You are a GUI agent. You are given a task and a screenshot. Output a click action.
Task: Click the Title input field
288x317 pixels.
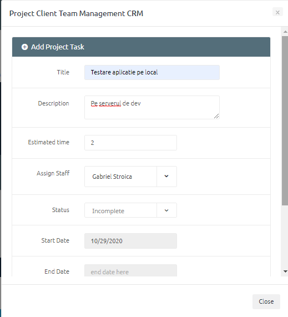click(152, 72)
